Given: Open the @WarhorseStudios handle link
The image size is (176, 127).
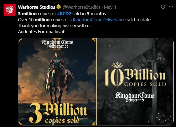Looking at the screenshot, I should [82, 7].
